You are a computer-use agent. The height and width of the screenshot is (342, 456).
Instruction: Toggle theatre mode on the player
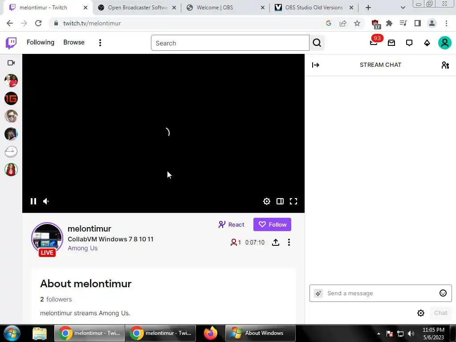280,201
